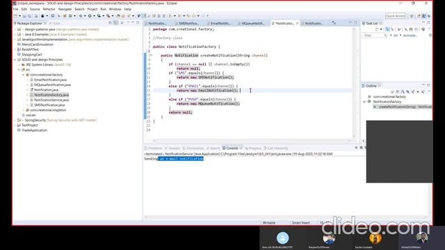445x250 pixels.
Task: Click Smart Insert in status bar
Action: coord(301,223)
